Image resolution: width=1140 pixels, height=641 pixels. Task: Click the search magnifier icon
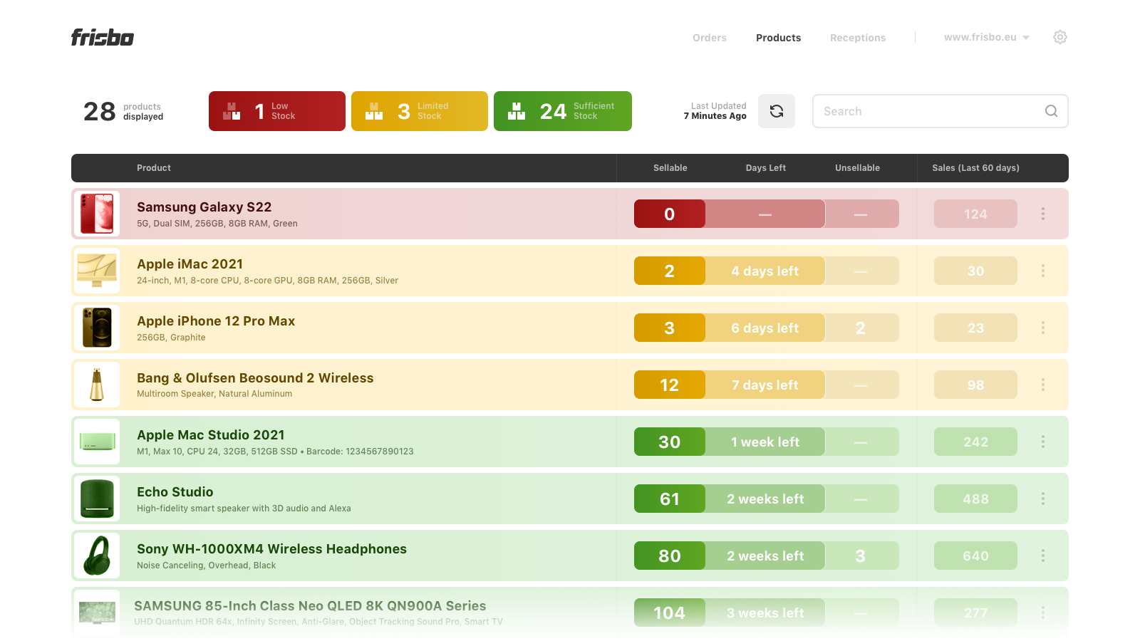1051,111
